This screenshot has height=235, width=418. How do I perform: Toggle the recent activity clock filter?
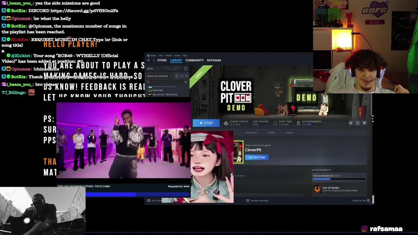coord(182,76)
